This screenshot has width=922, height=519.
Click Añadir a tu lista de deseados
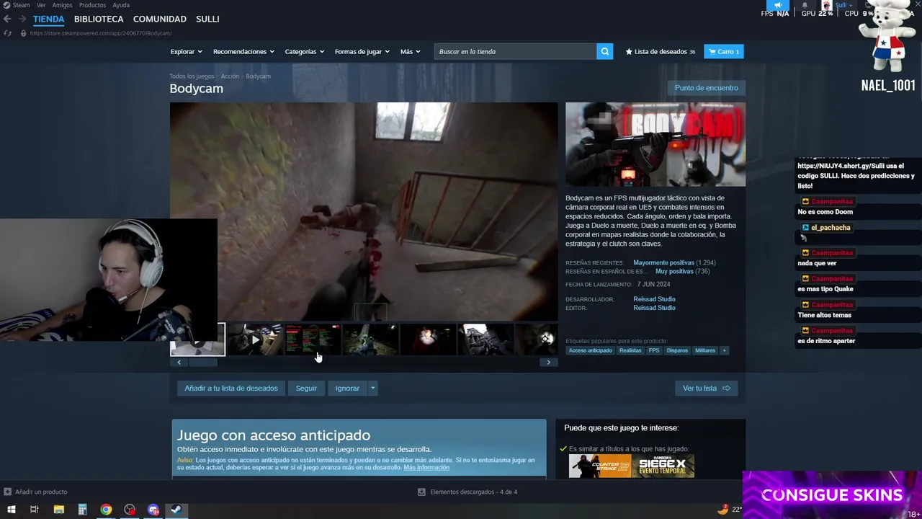click(x=230, y=388)
